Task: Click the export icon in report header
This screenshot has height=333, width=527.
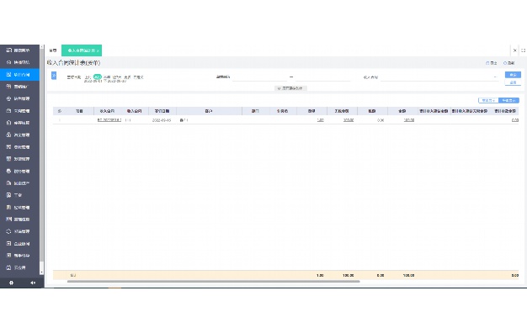Action: tap(492, 63)
